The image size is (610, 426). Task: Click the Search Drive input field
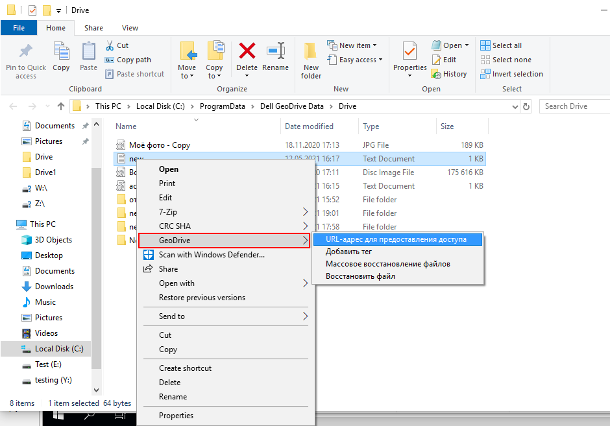coord(574,106)
